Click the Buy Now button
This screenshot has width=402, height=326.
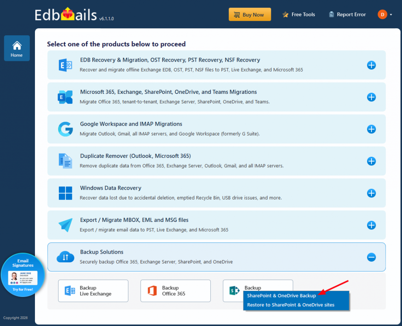(250, 15)
